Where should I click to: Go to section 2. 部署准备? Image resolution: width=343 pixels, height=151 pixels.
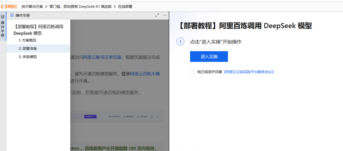coord(38,49)
